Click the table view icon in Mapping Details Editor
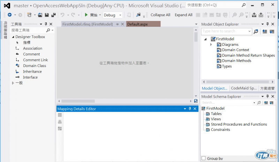 [60, 115]
